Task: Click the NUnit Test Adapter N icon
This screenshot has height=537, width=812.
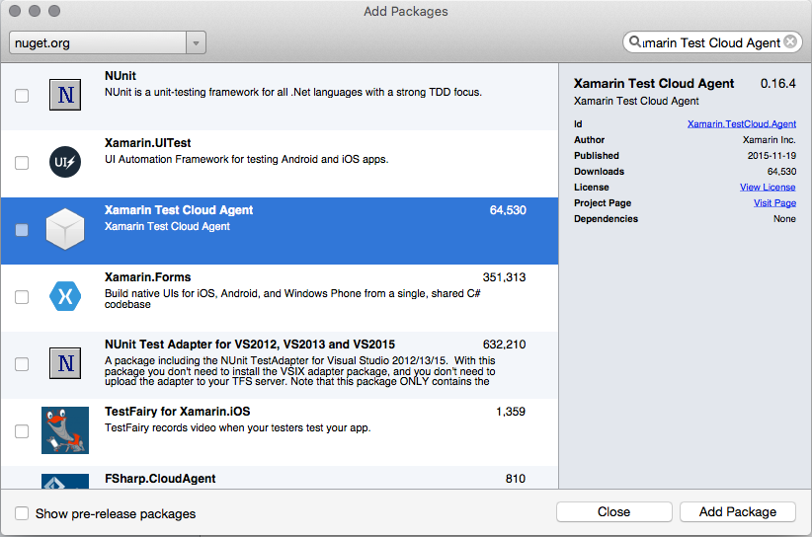Action: [65, 363]
